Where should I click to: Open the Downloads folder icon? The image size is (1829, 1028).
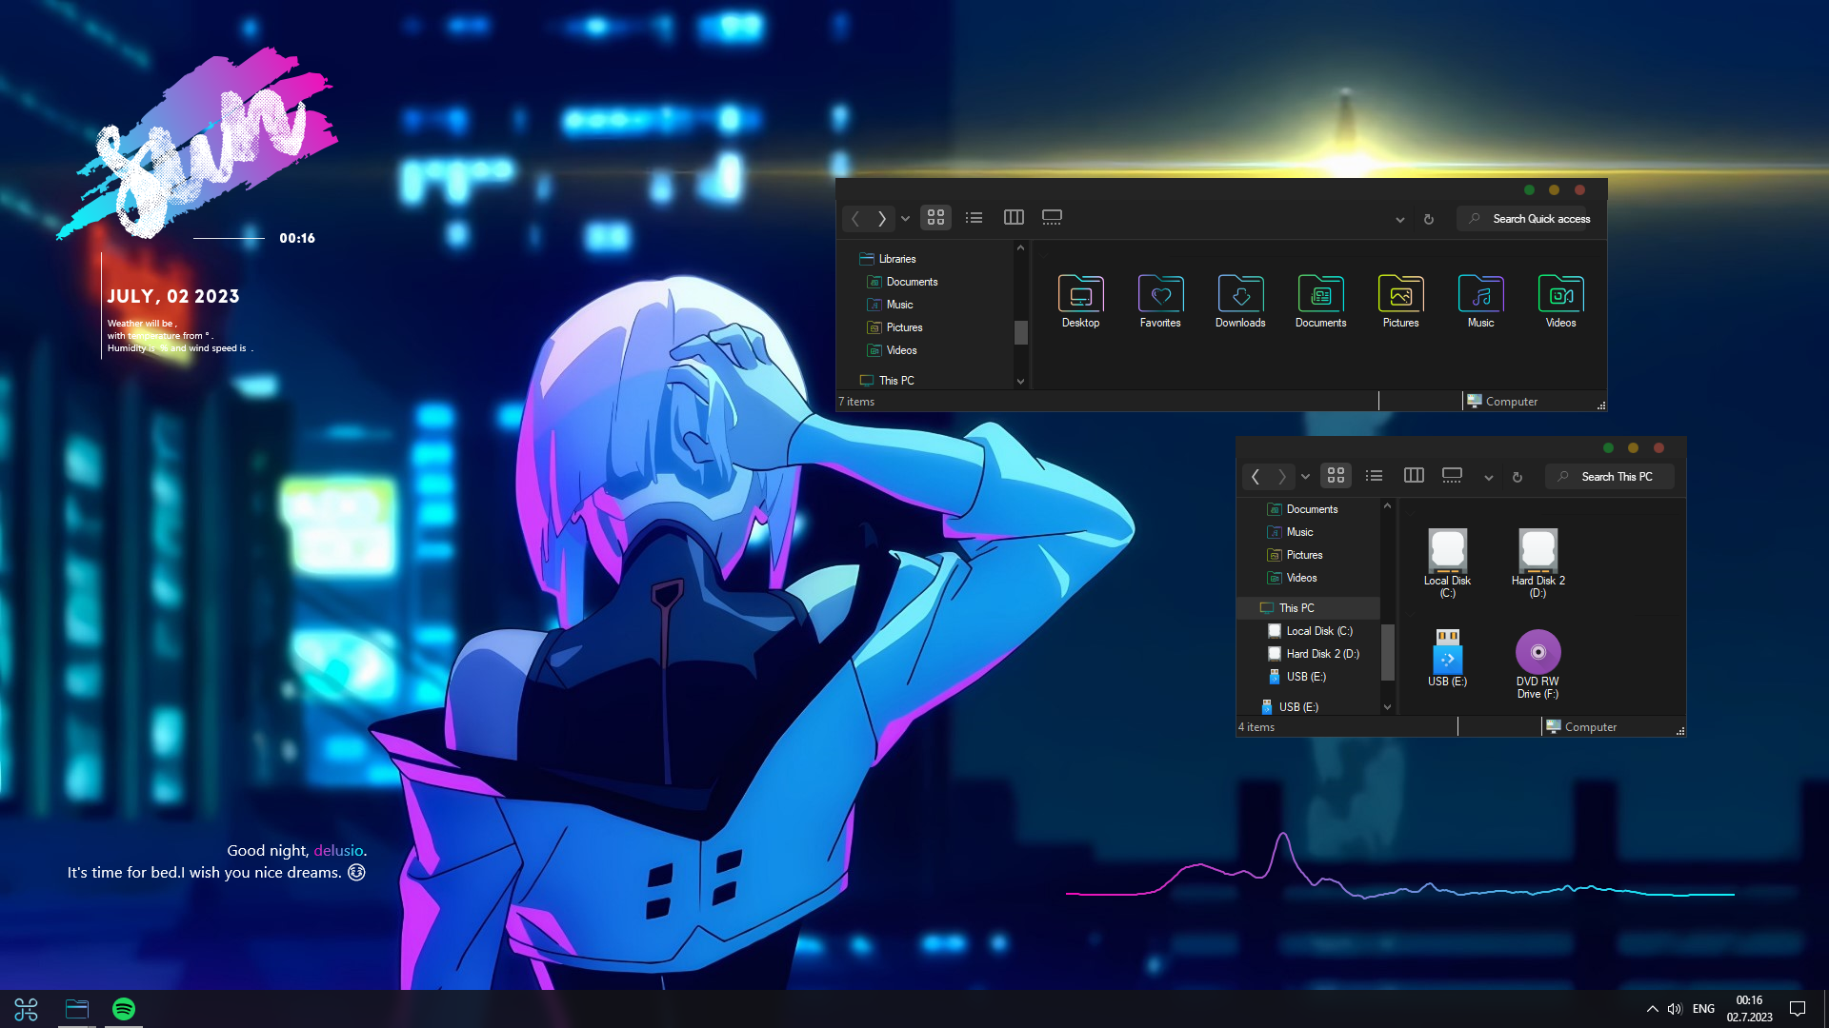click(1240, 295)
